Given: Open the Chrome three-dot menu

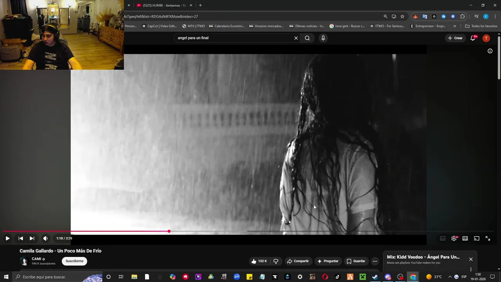Looking at the screenshot, I should coord(495,16).
